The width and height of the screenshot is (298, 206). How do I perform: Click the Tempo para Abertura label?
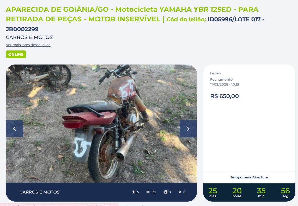249,177
